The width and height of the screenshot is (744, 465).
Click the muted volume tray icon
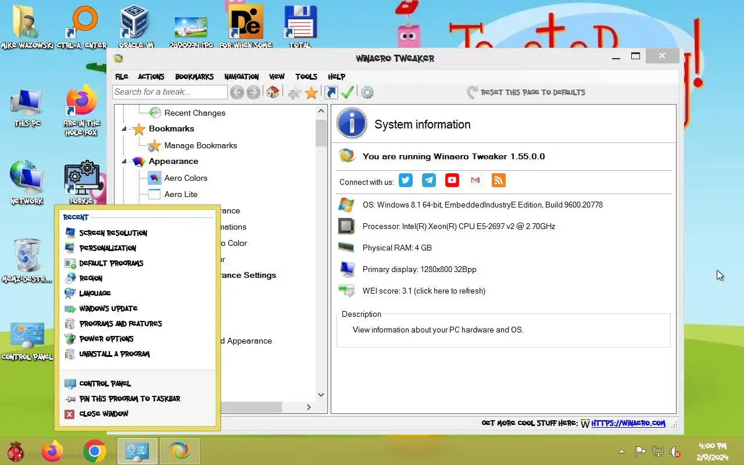tap(675, 452)
